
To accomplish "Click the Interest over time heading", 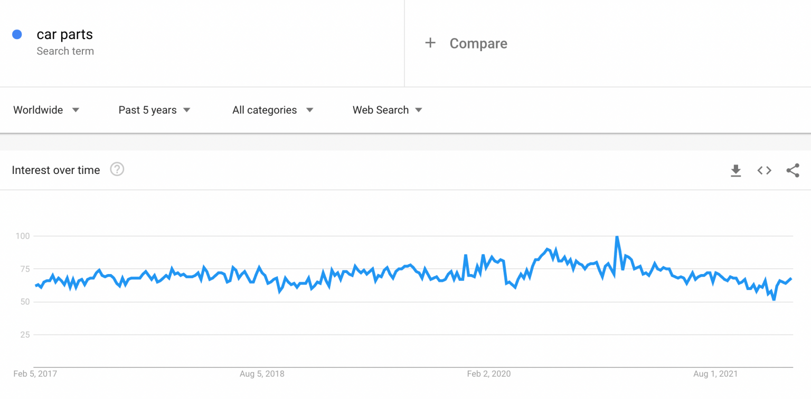I will (56, 170).
